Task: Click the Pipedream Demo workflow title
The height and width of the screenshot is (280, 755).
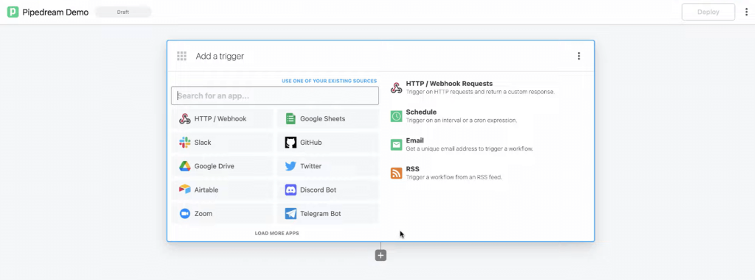Action: point(55,12)
